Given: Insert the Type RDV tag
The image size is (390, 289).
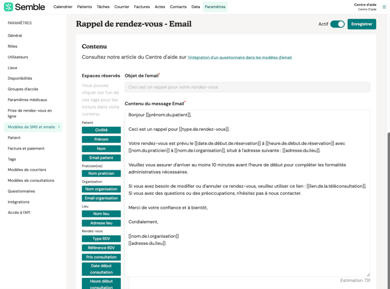Looking at the screenshot, I should (101, 238).
